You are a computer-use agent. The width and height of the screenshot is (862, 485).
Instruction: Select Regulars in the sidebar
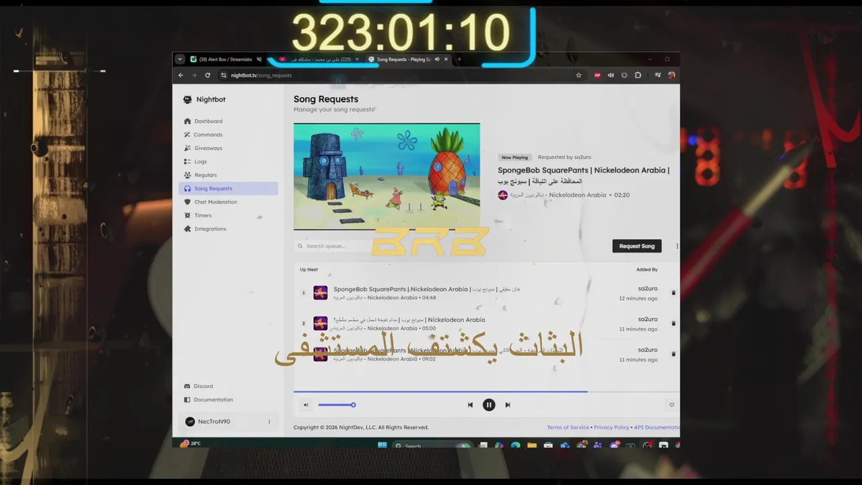tap(228, 175)
